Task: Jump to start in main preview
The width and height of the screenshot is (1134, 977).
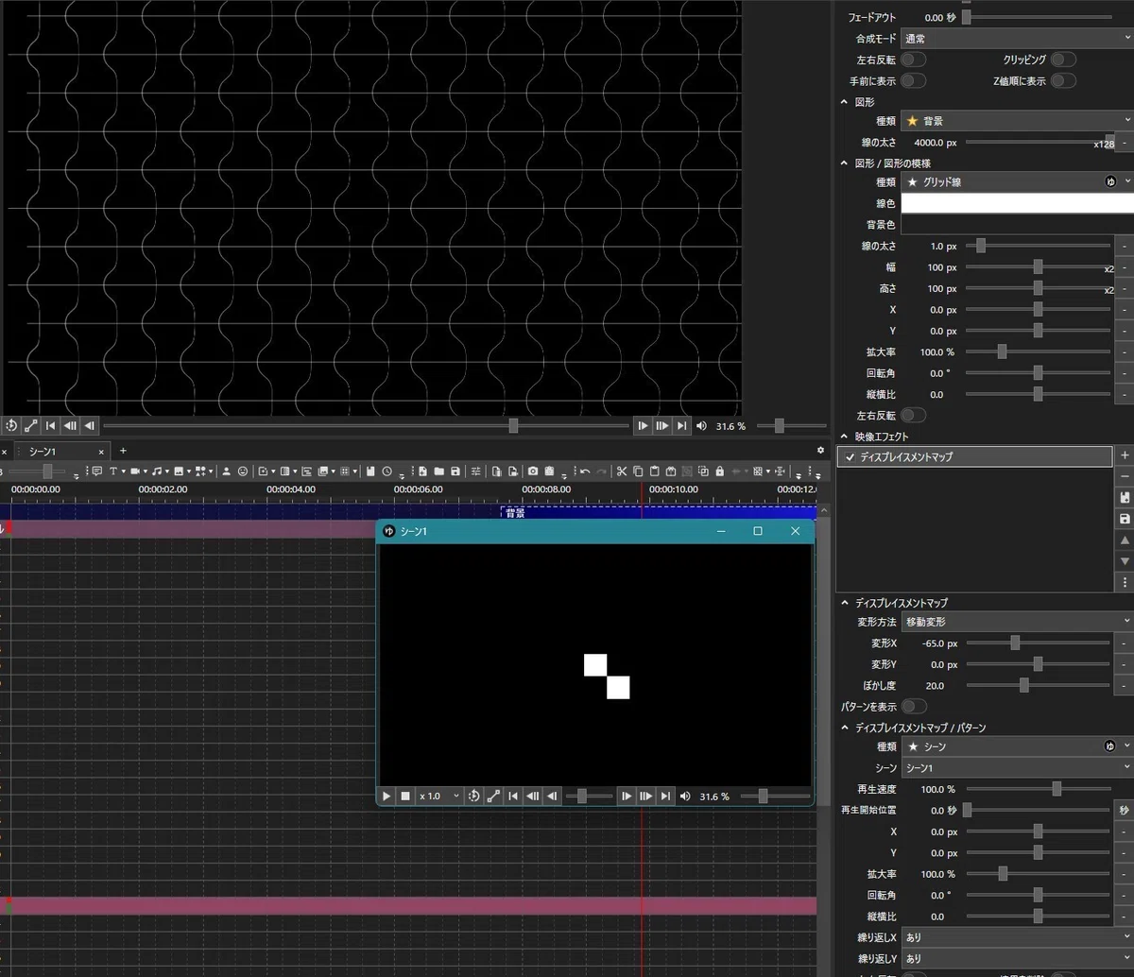Action: [51, 426]
